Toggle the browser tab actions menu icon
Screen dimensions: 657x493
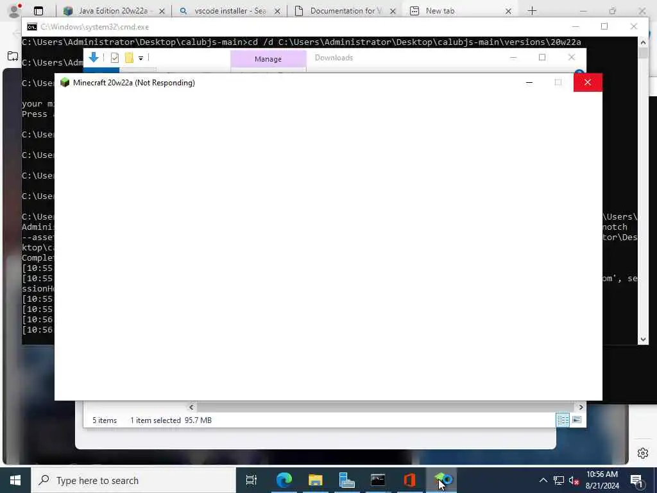38,11
